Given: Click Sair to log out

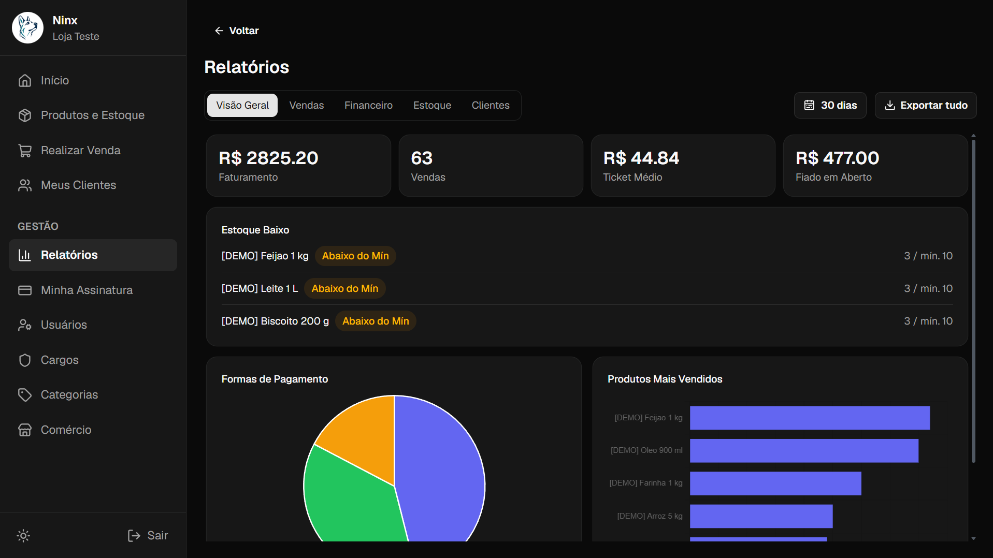Looking at the screenshot, I should pos(148,536).
